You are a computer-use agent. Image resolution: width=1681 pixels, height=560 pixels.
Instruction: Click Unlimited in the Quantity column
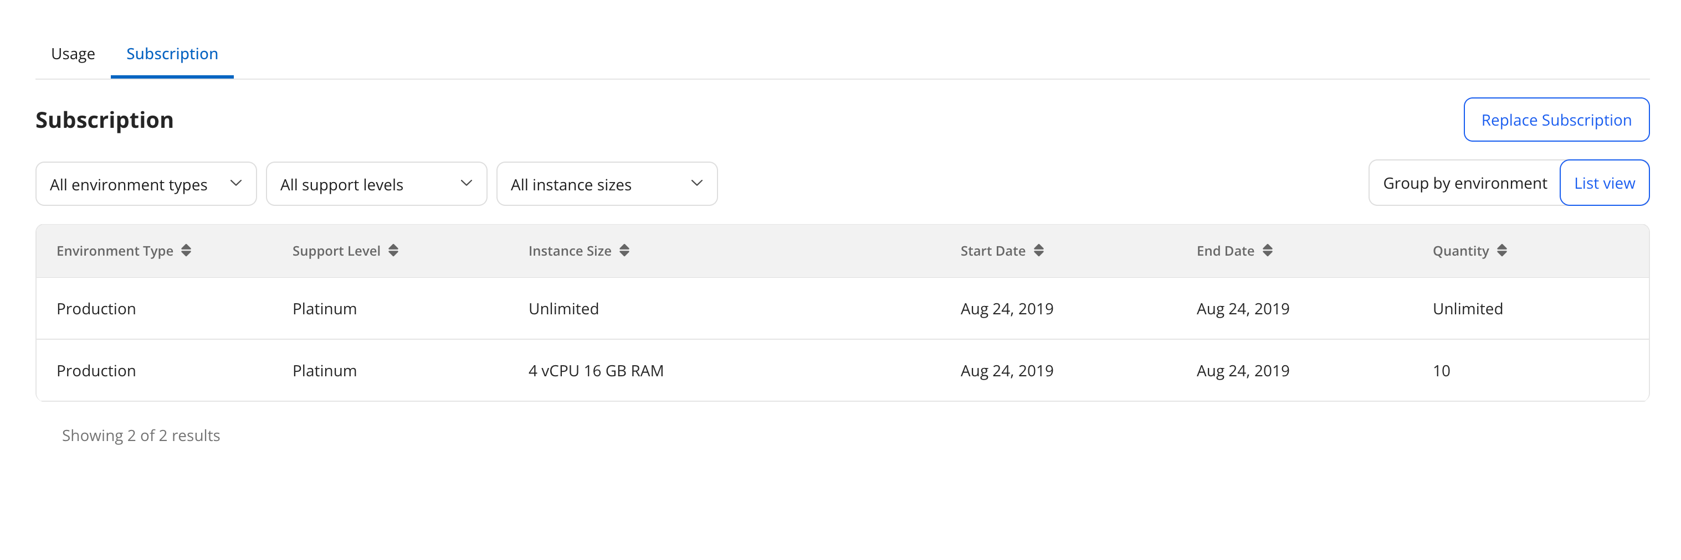(x=1468, y=309)
